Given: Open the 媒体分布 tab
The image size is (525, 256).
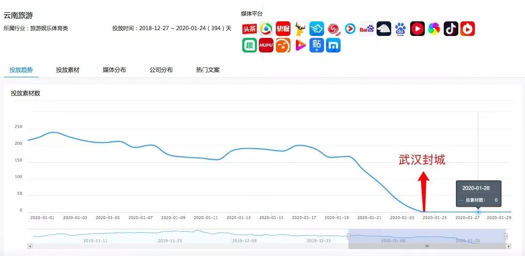Looking at the screenshot, I should click(114, 70).
